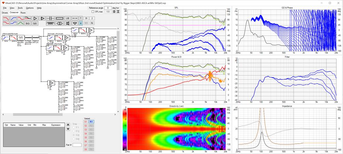Add a blue high-shelf filter block
The width and height of the screenshot is (343, 154).
pyautogui.click(x=13, y=23)
